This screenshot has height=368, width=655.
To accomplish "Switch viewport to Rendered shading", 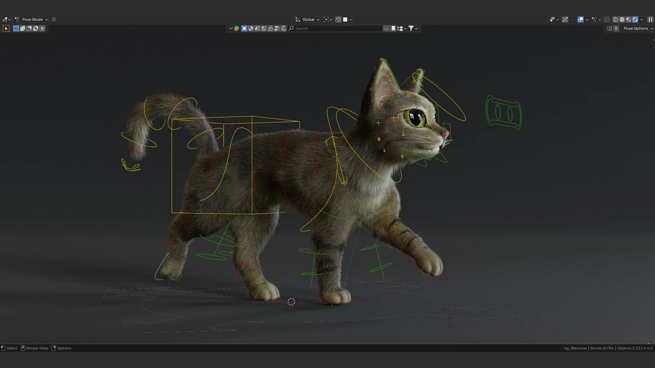I will coord(635,19).
